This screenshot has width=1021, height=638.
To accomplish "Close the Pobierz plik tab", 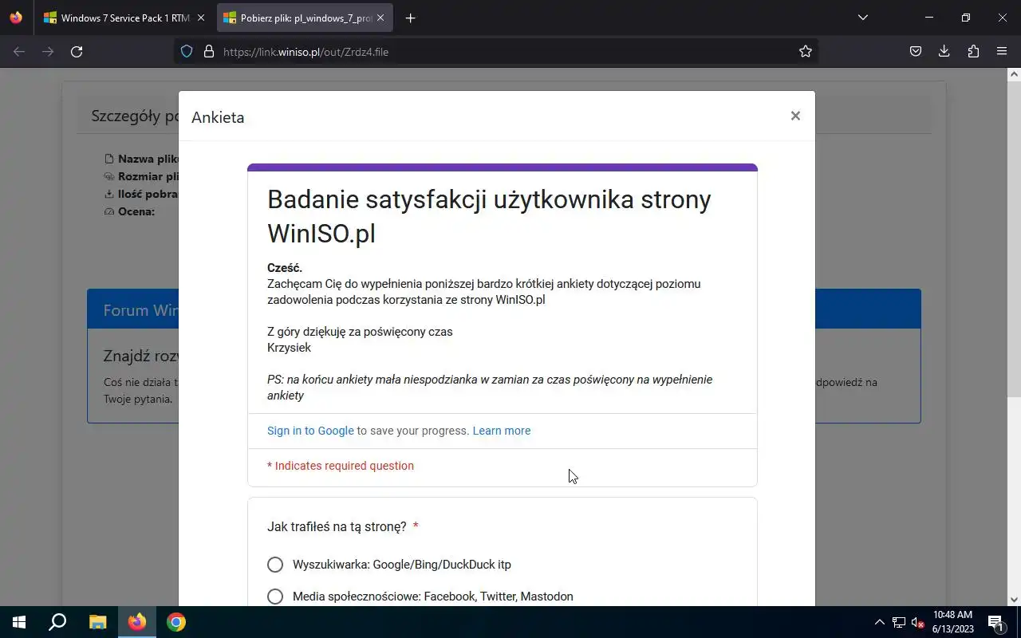I will [380, 18].
